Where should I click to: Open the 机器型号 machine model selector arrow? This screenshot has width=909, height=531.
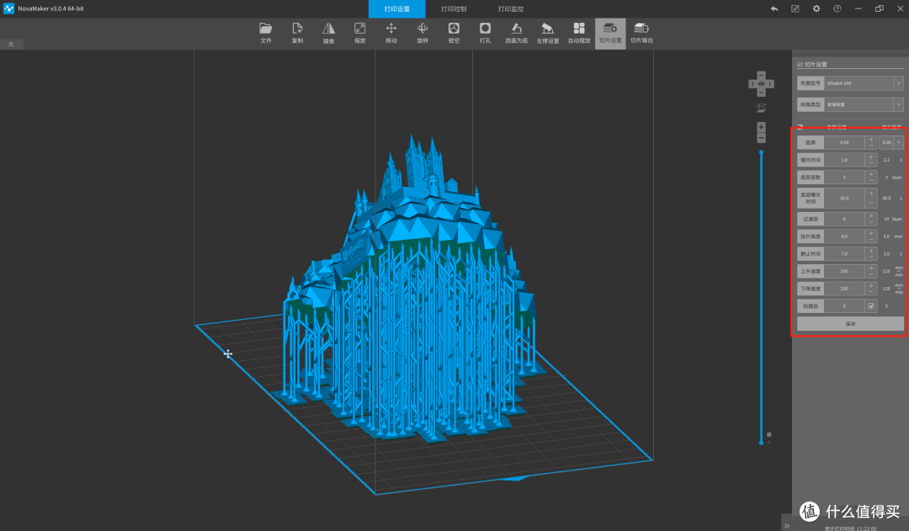coord(899,83)
